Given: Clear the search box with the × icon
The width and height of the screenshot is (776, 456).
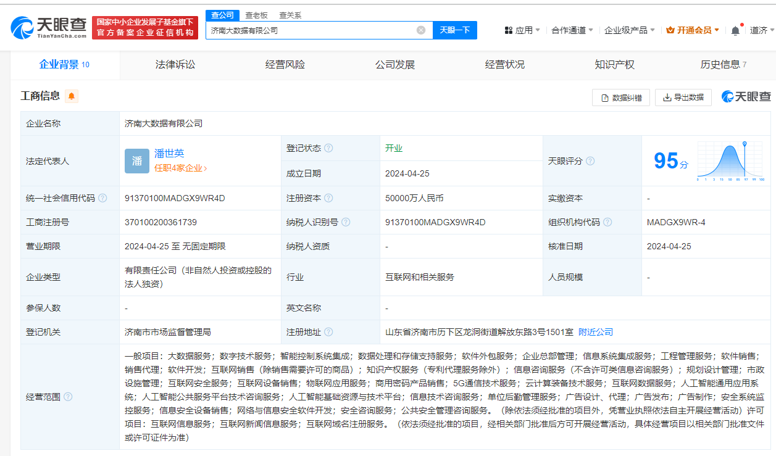Looking at the screenshot, I should click(420, 30).
